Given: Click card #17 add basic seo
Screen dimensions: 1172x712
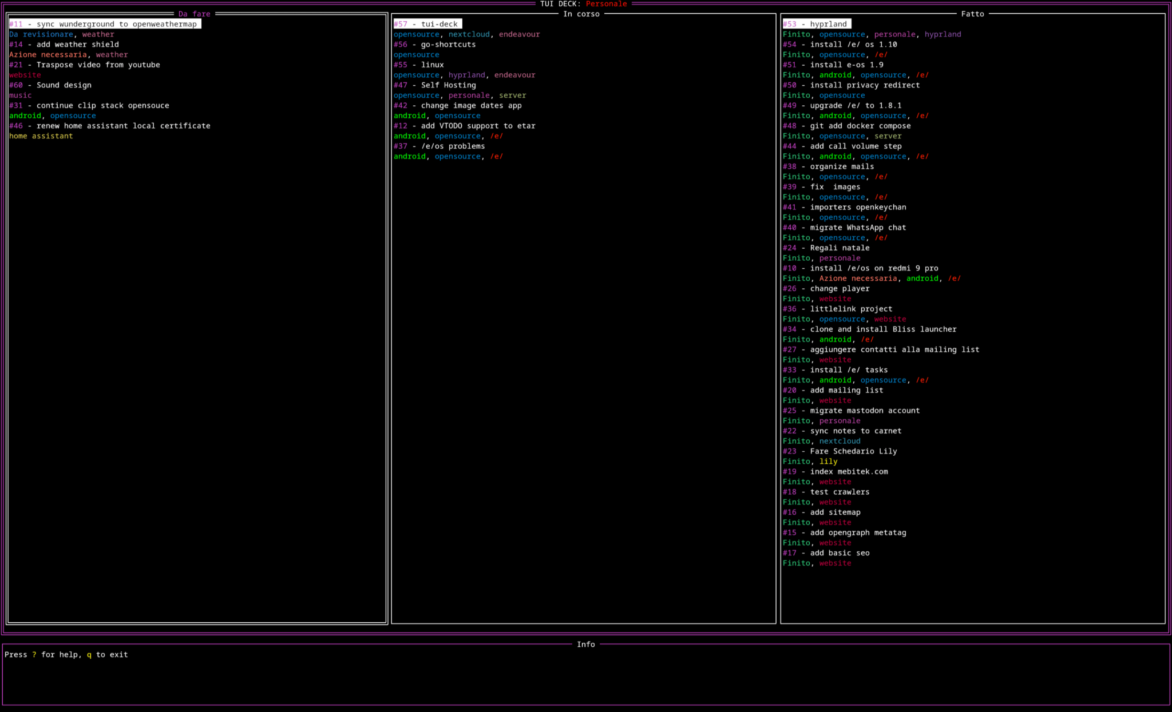Looking at the screenshot, I should [x=826, y=553].
